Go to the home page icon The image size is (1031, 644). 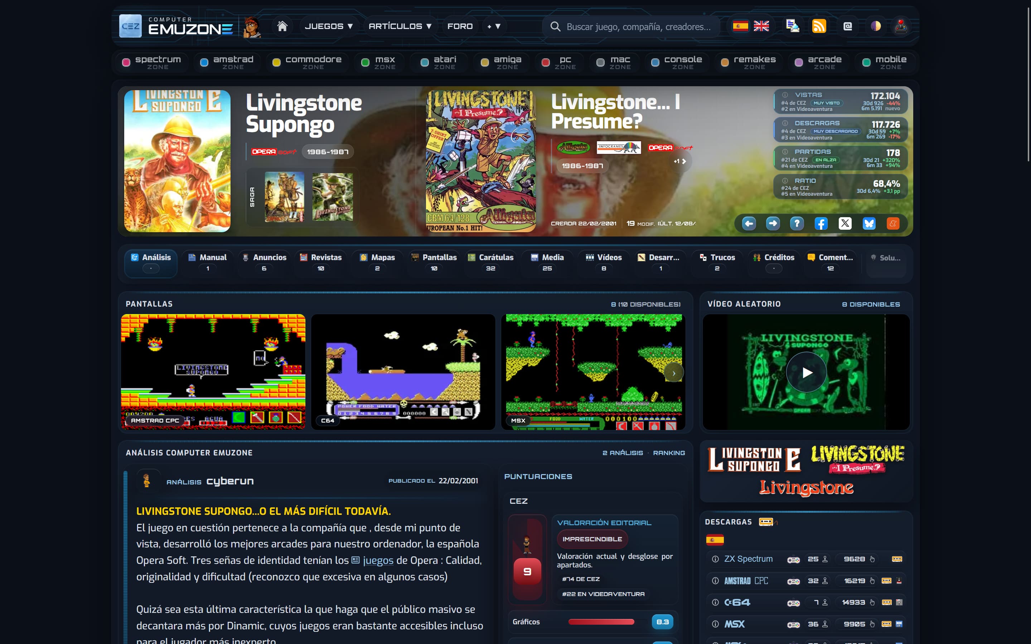click(282, 26)
